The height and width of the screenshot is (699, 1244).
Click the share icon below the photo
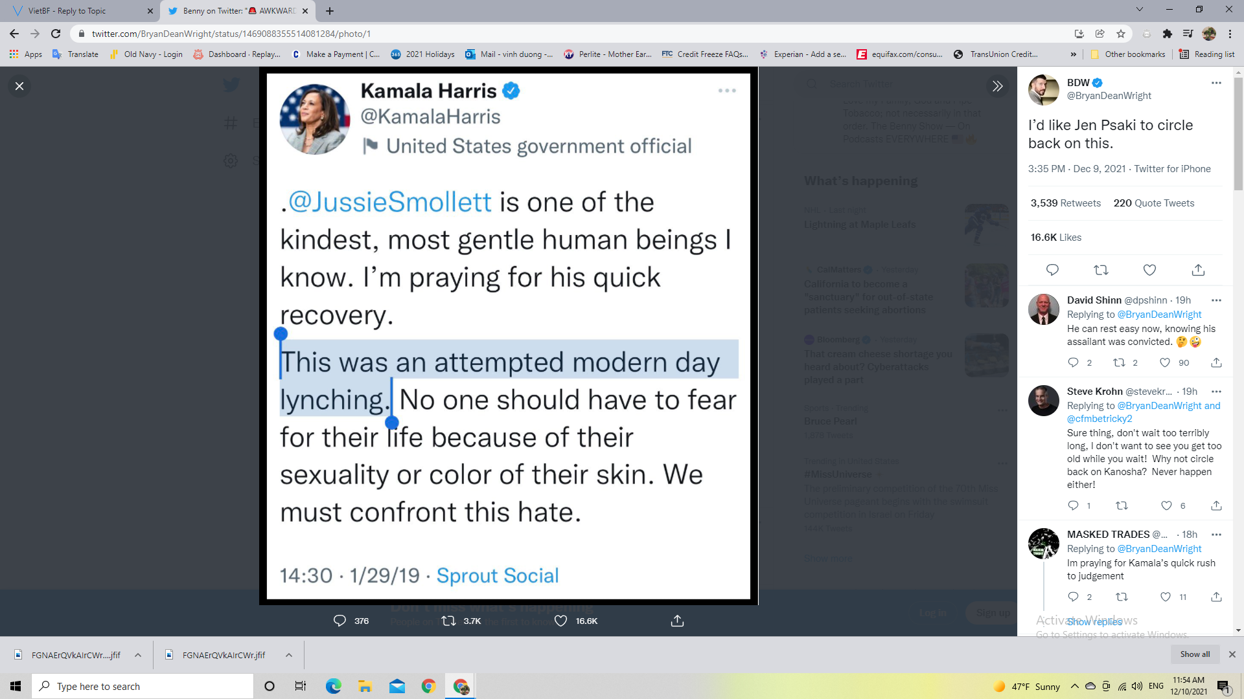pyautogui.click(x=677, y=621)
